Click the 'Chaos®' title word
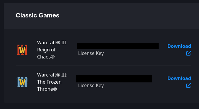The width and height of the screenshot is (199, 109). [x=46, y=57]
